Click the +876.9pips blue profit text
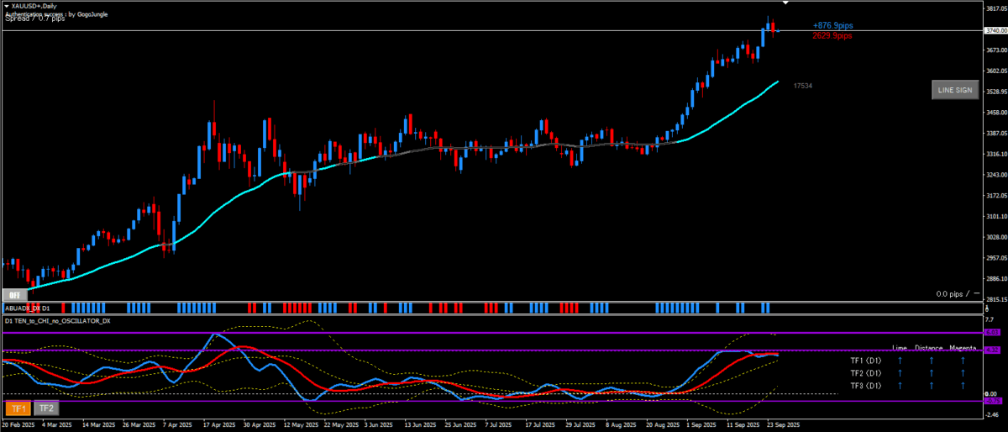The width and height of the screenshot is (1008, 432). tap(832, 26)
